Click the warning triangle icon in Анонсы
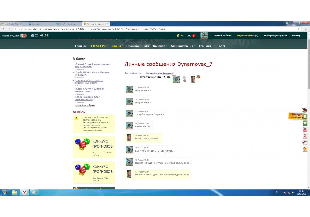This screenshot has width=310, height=217. pyautogui.click(x=76, y=118)
